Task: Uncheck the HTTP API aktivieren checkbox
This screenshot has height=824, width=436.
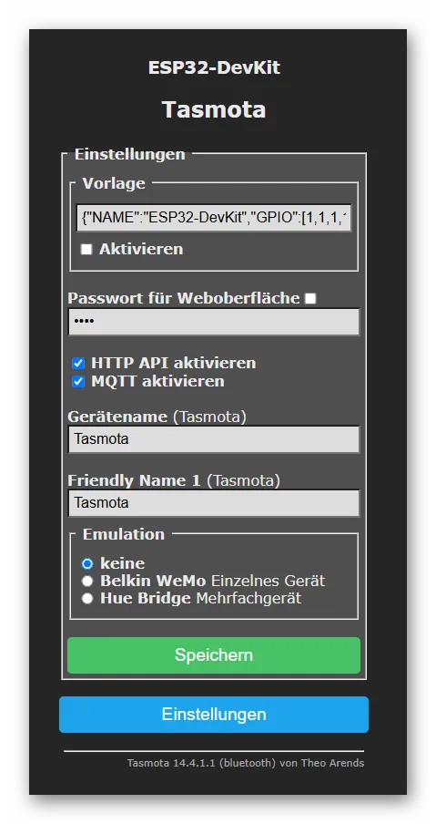Action: (78, 363)
